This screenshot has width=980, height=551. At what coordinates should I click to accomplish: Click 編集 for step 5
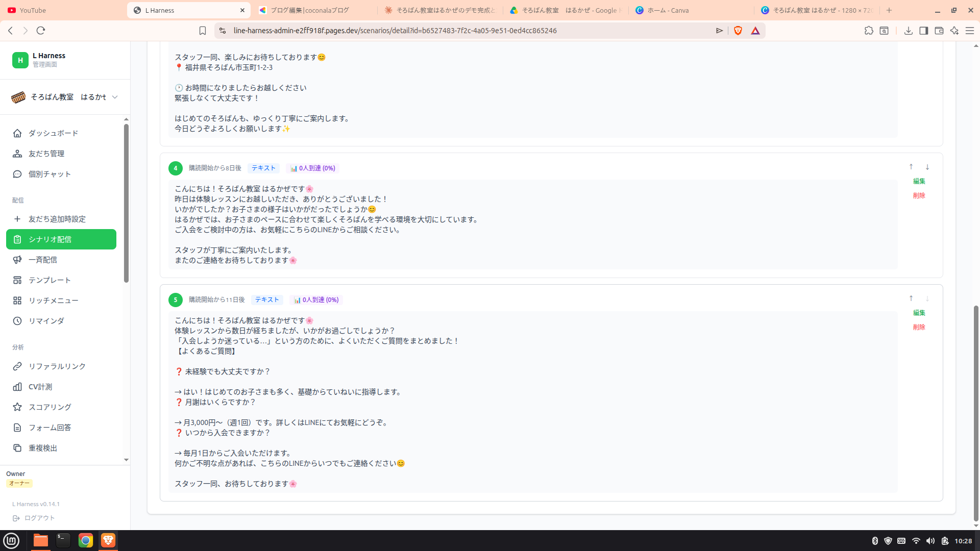pyautogui.click(x=919, y=313)
